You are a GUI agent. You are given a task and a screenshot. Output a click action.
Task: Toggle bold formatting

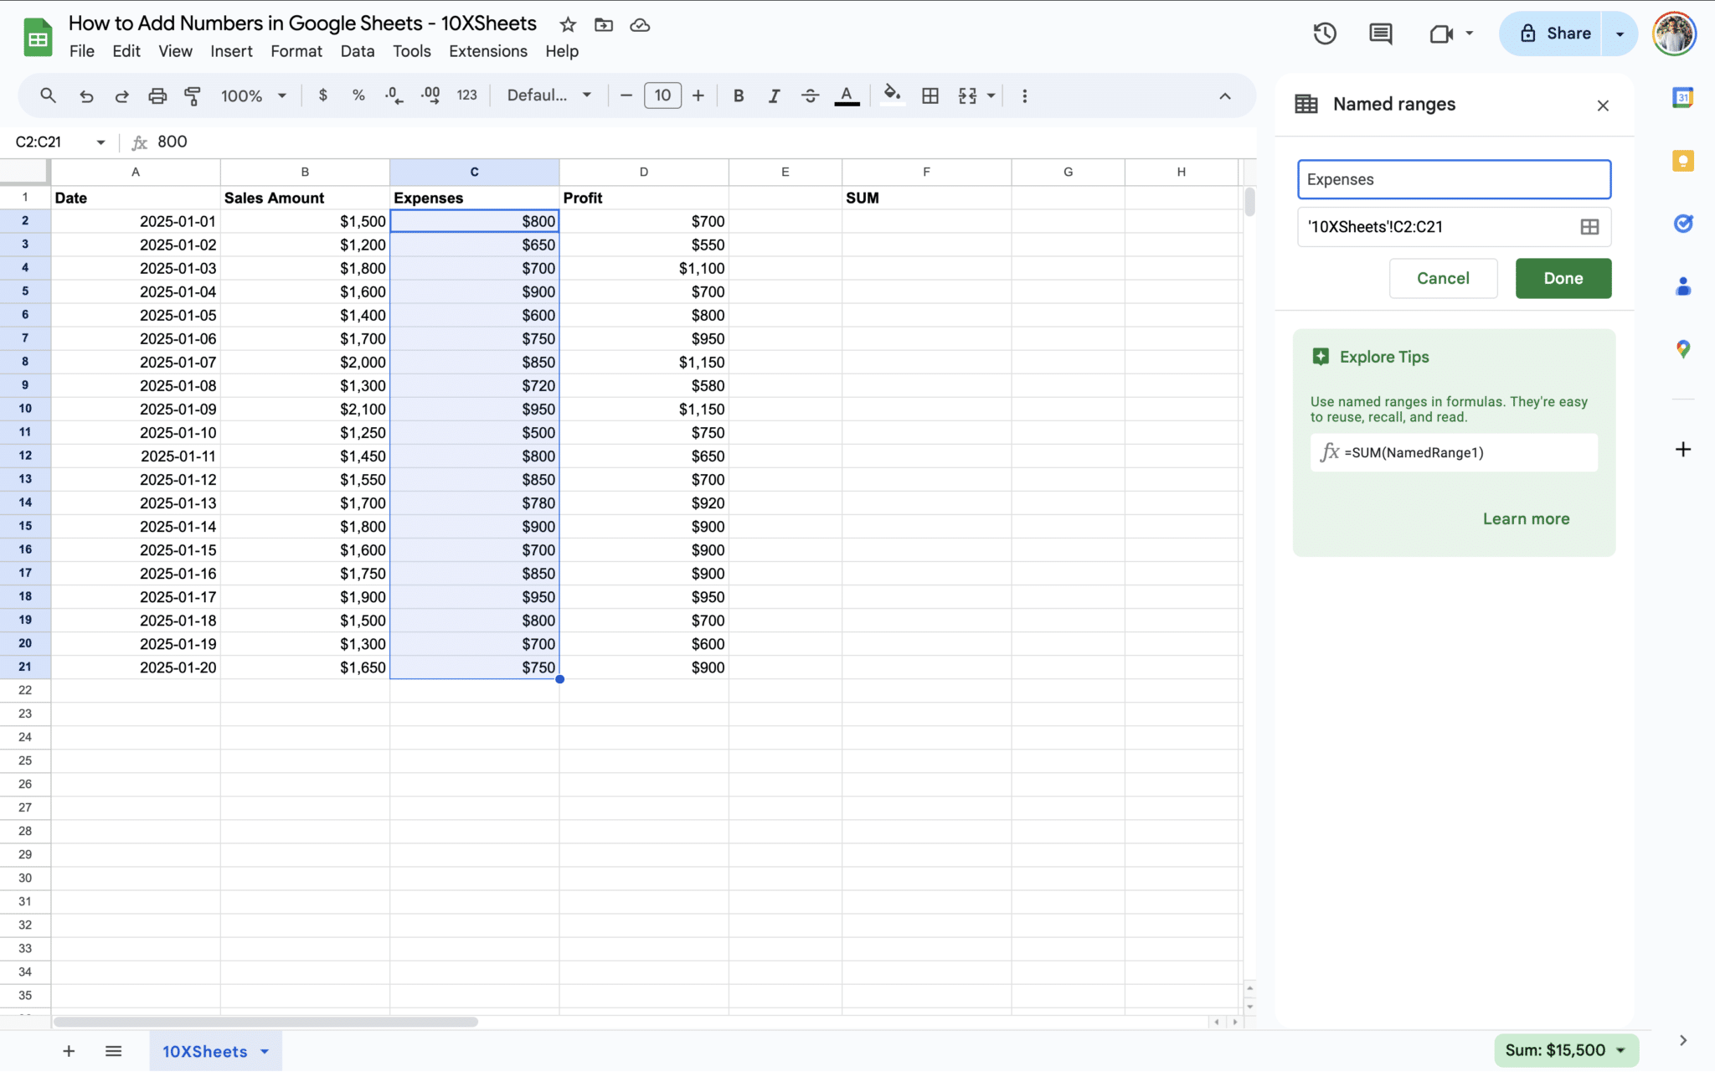click(738, 95)
